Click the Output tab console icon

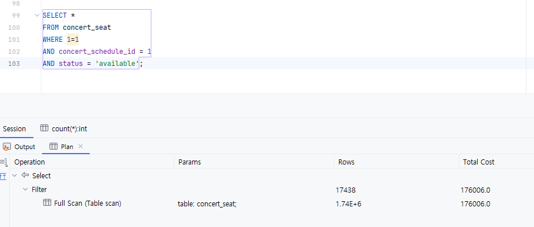pos(6,147)
